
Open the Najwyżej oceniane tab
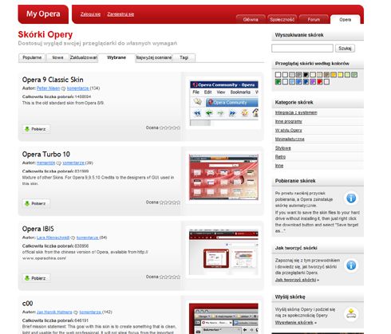[154, 57]
